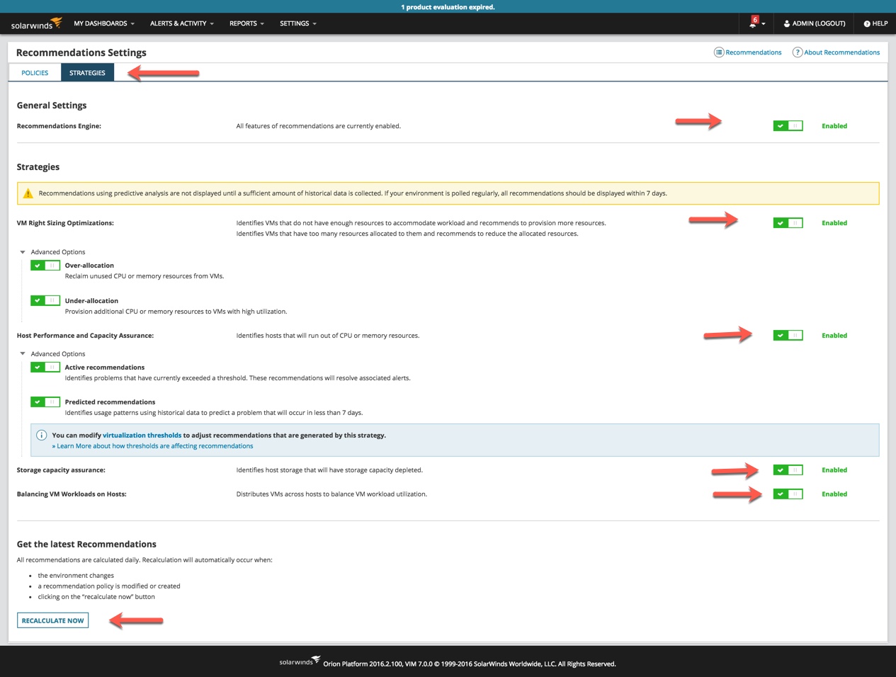Open the notifications bell icon
Viewport: 896px width, 677px height.
click(752, 24)
